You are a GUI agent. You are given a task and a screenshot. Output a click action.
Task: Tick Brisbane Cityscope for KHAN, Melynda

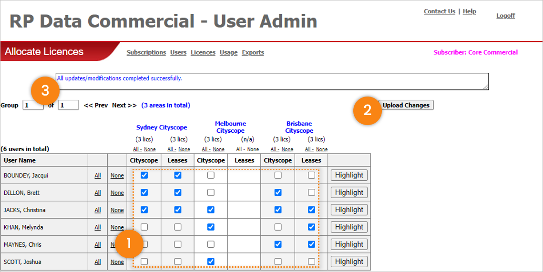[x=278, y=227]
